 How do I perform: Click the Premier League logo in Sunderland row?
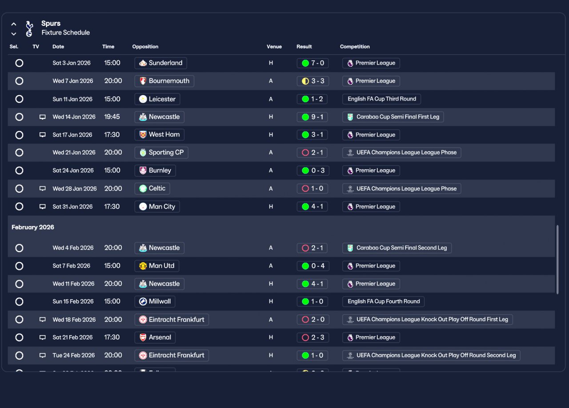click(x=350, y=63)
